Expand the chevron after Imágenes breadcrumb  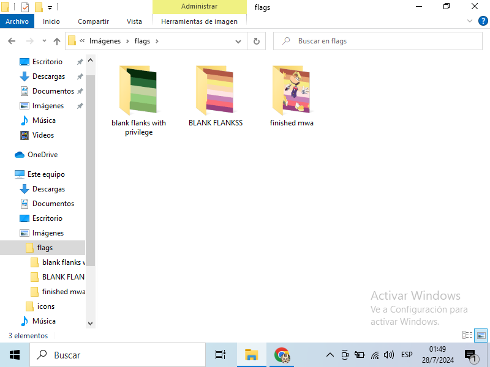pyautogui.click(x=127, y=41)
